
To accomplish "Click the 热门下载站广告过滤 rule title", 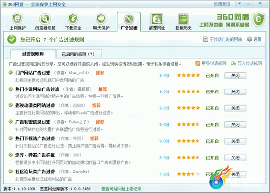I will point(35,138).
